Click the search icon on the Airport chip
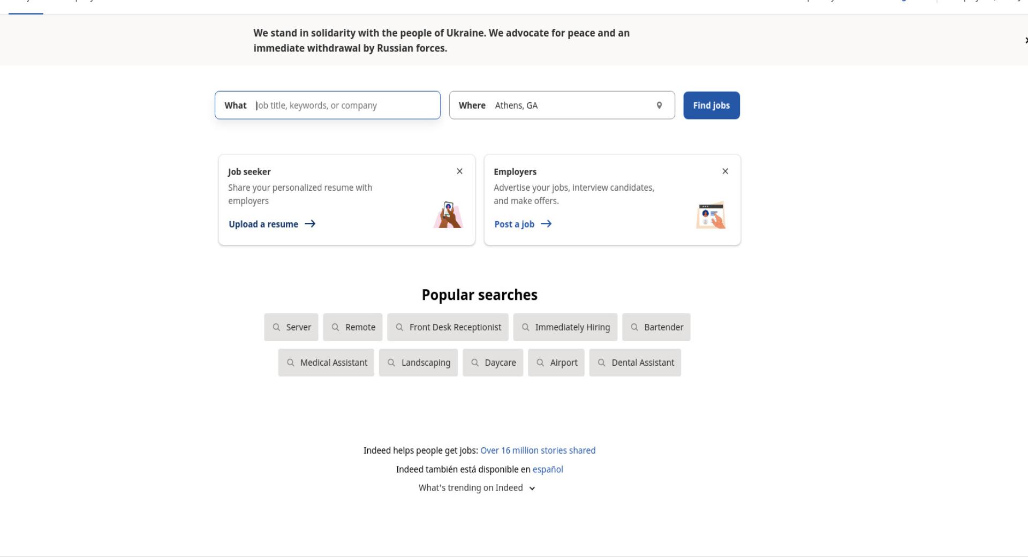The width and height of the screenshot is (1028, 557). point(540,363)
